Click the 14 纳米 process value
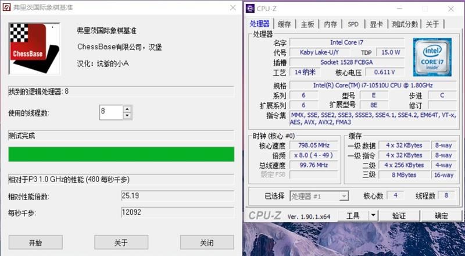Viewport: 465px width, 256px height. [x=305, y=72]
